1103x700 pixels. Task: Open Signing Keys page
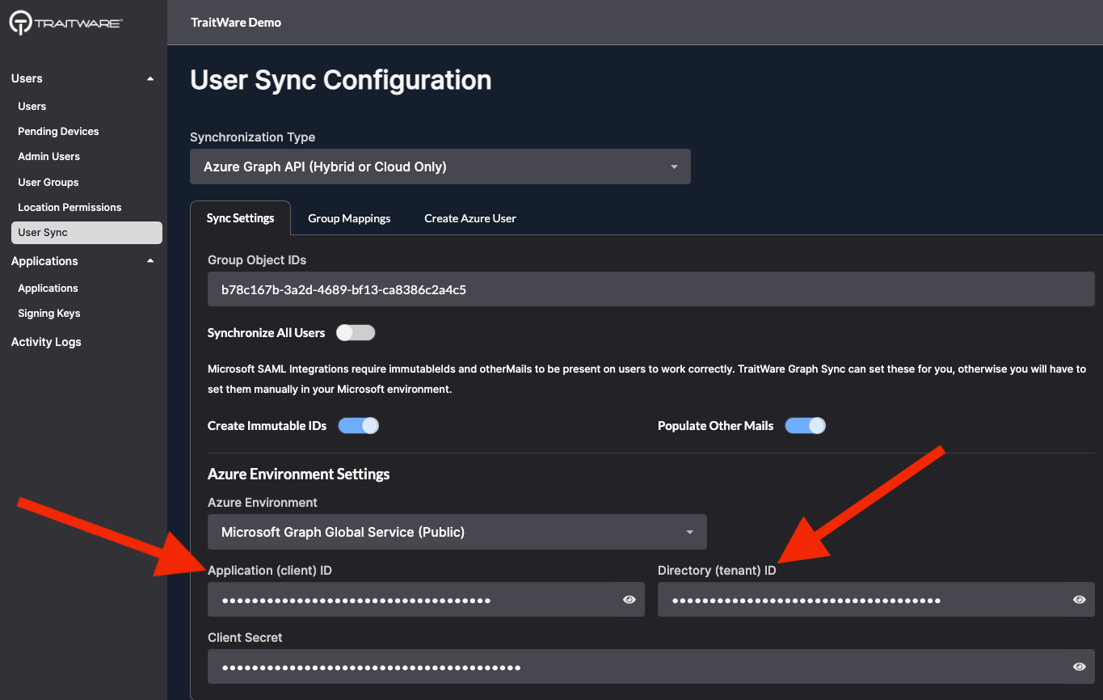click(49, 313)
